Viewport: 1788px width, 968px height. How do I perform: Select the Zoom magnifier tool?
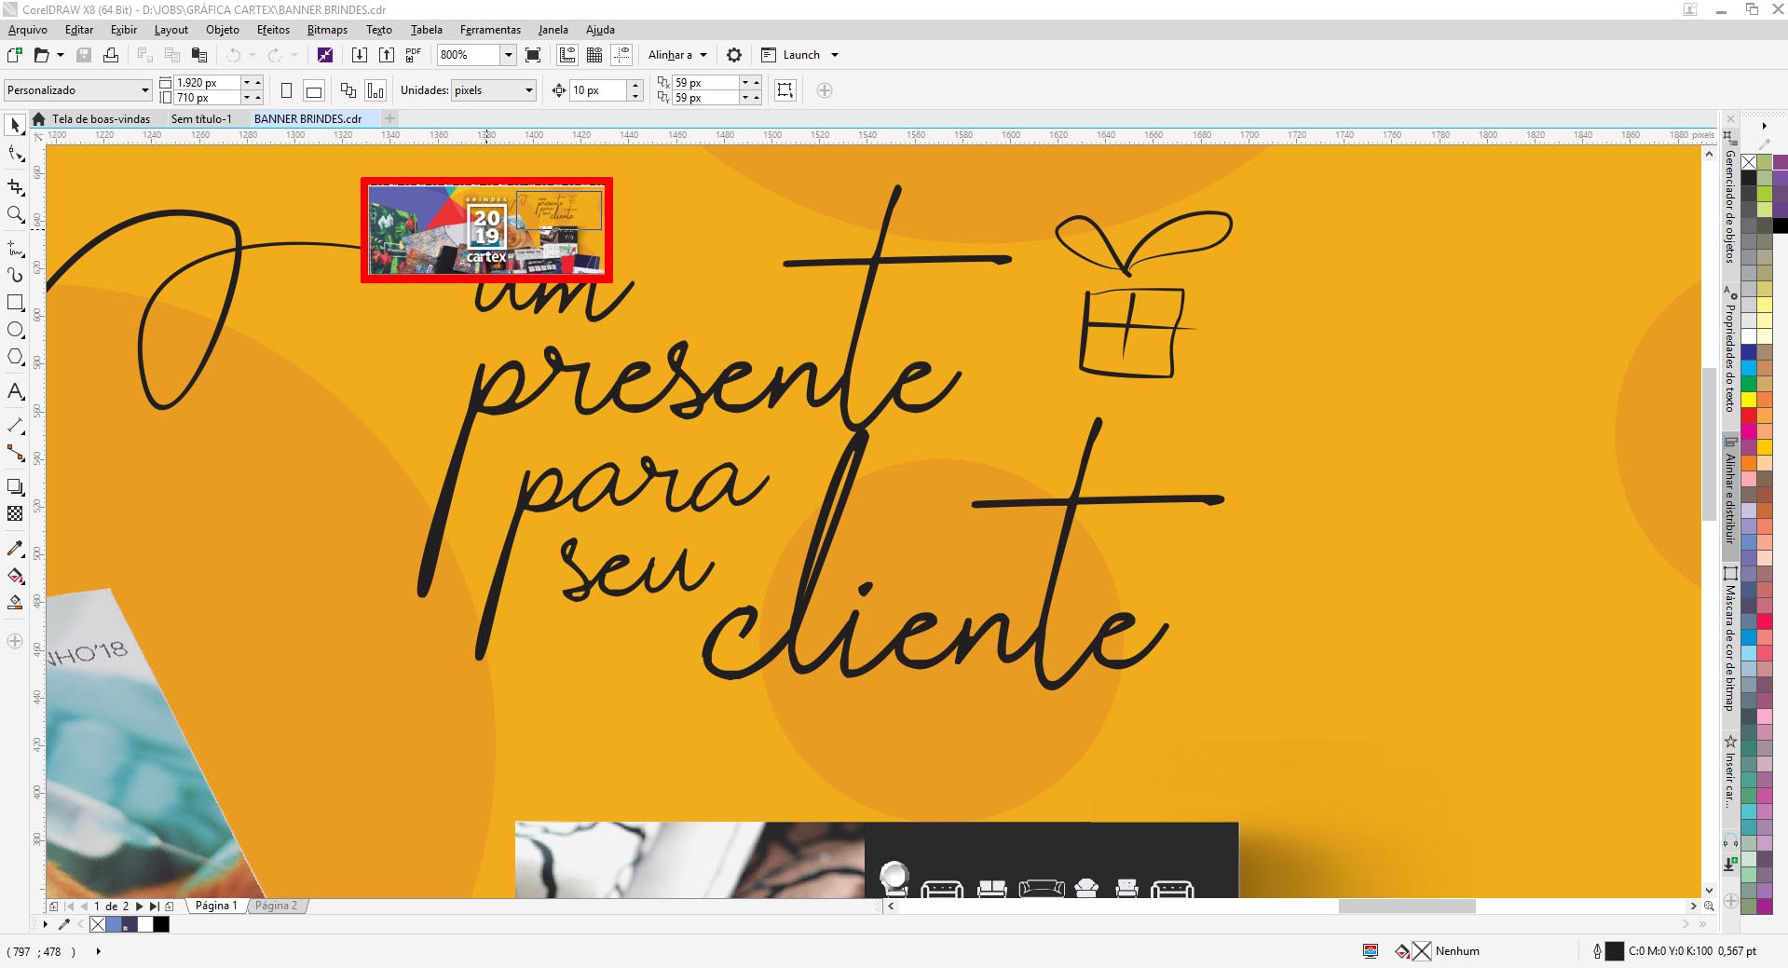(15, 215)
